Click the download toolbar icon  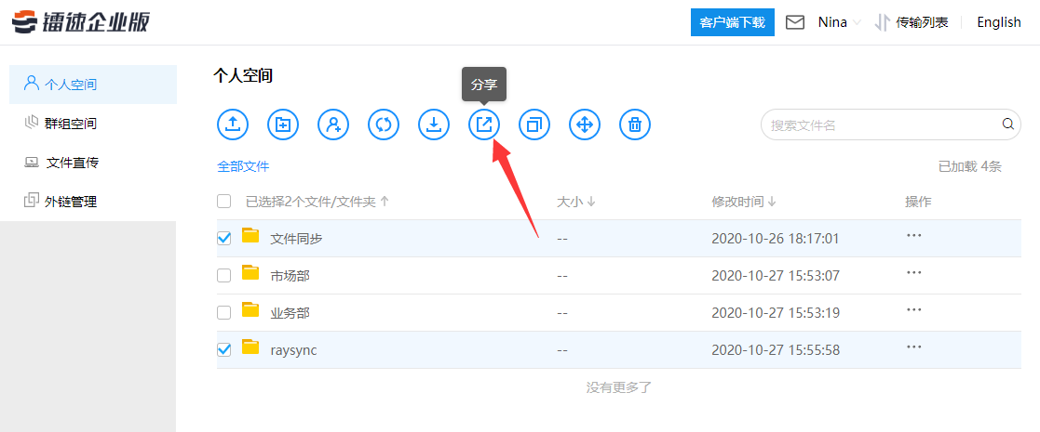[x=434, y=124]
